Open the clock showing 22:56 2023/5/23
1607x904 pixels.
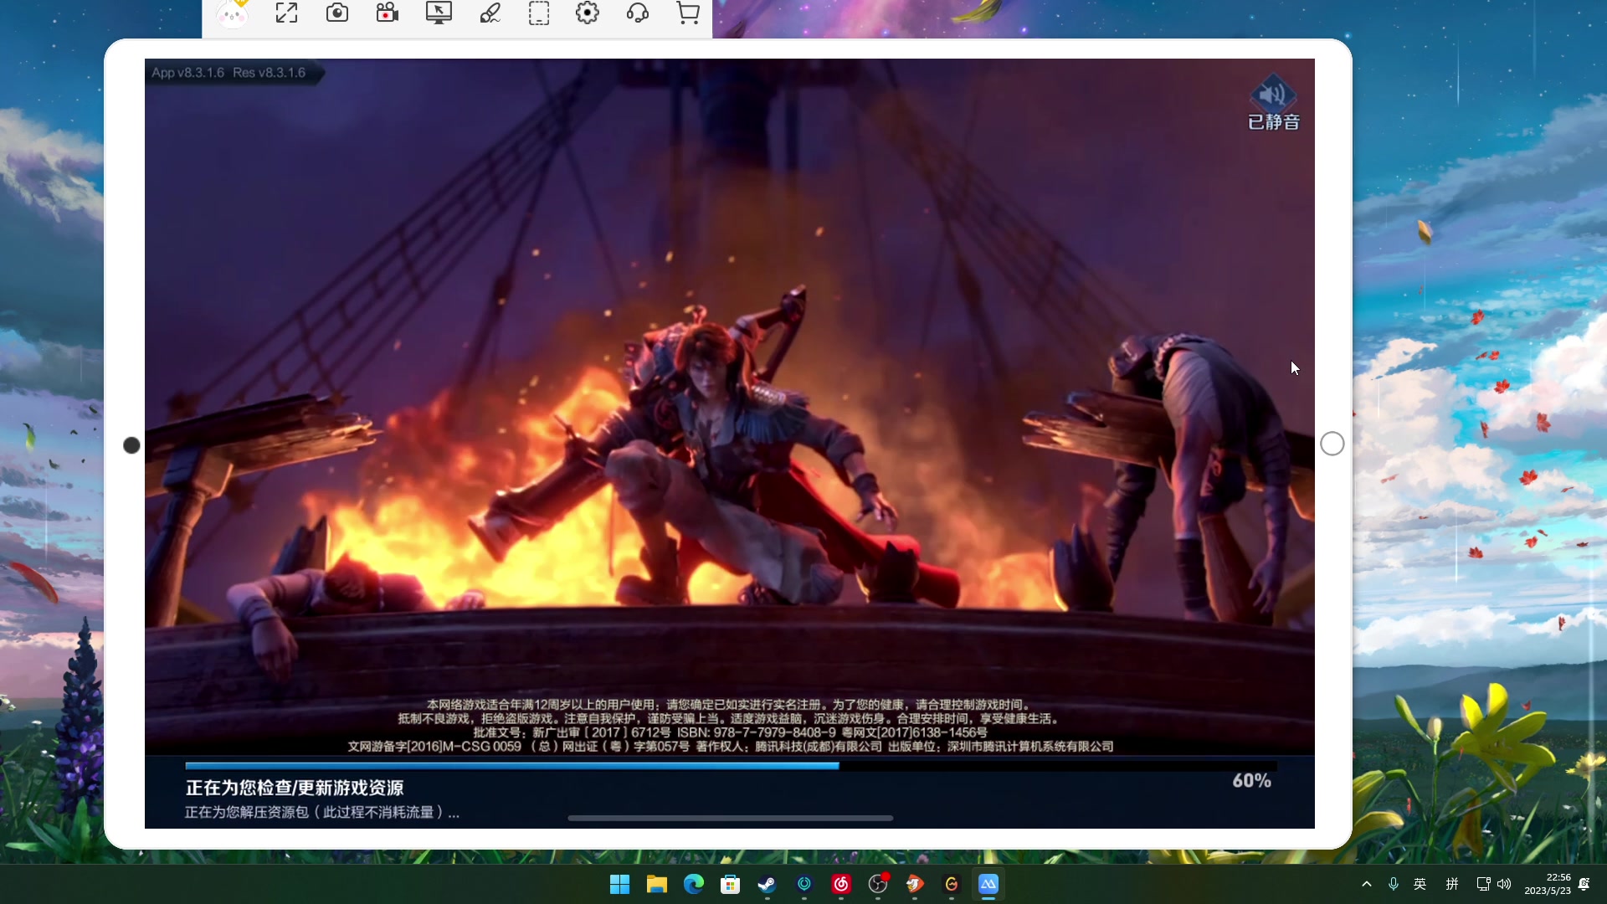(1547, 884)
